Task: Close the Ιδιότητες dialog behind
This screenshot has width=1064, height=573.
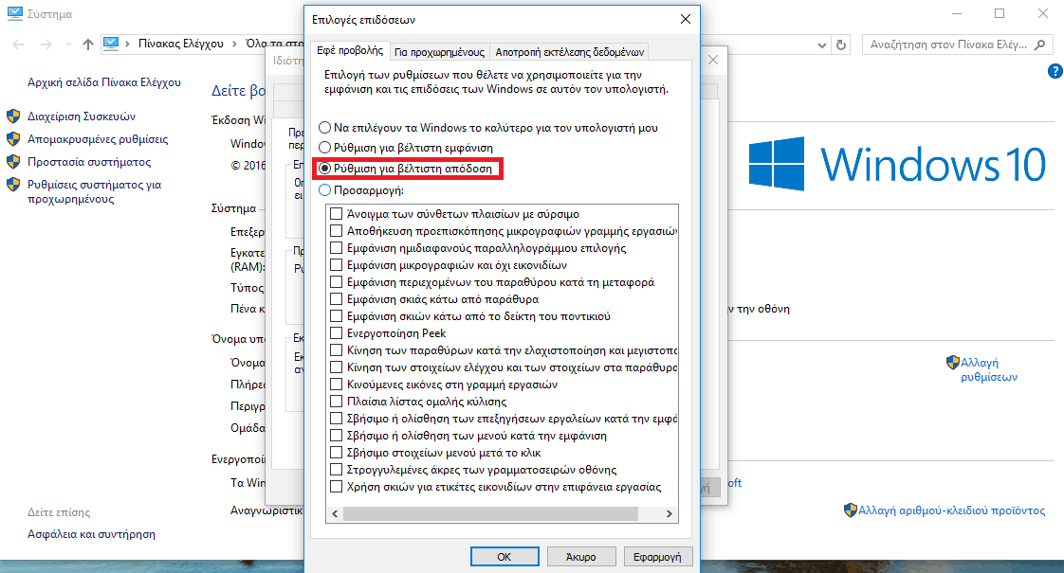Action: [712, 60]
